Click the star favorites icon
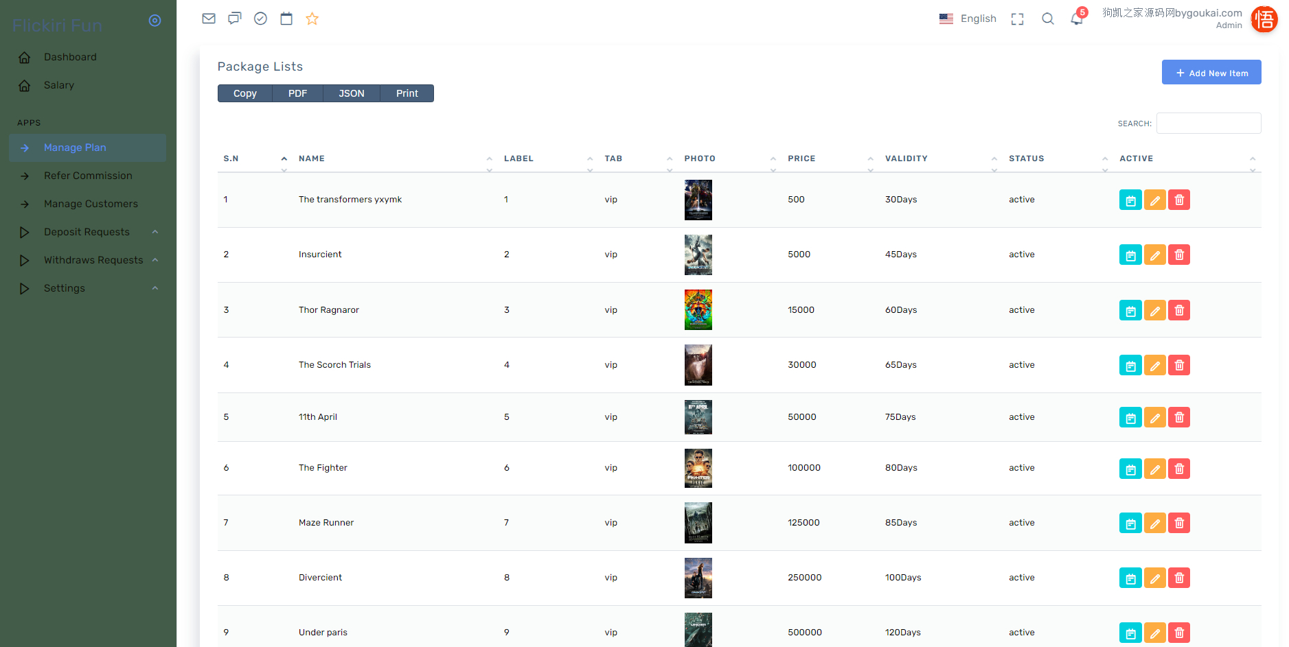 point(312,19)
